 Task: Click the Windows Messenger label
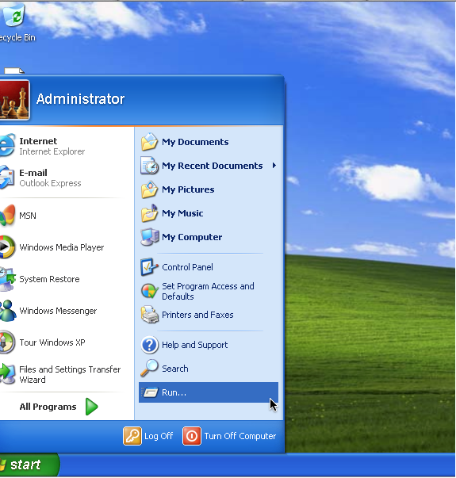pyautogui.click(x=58, y=311)
